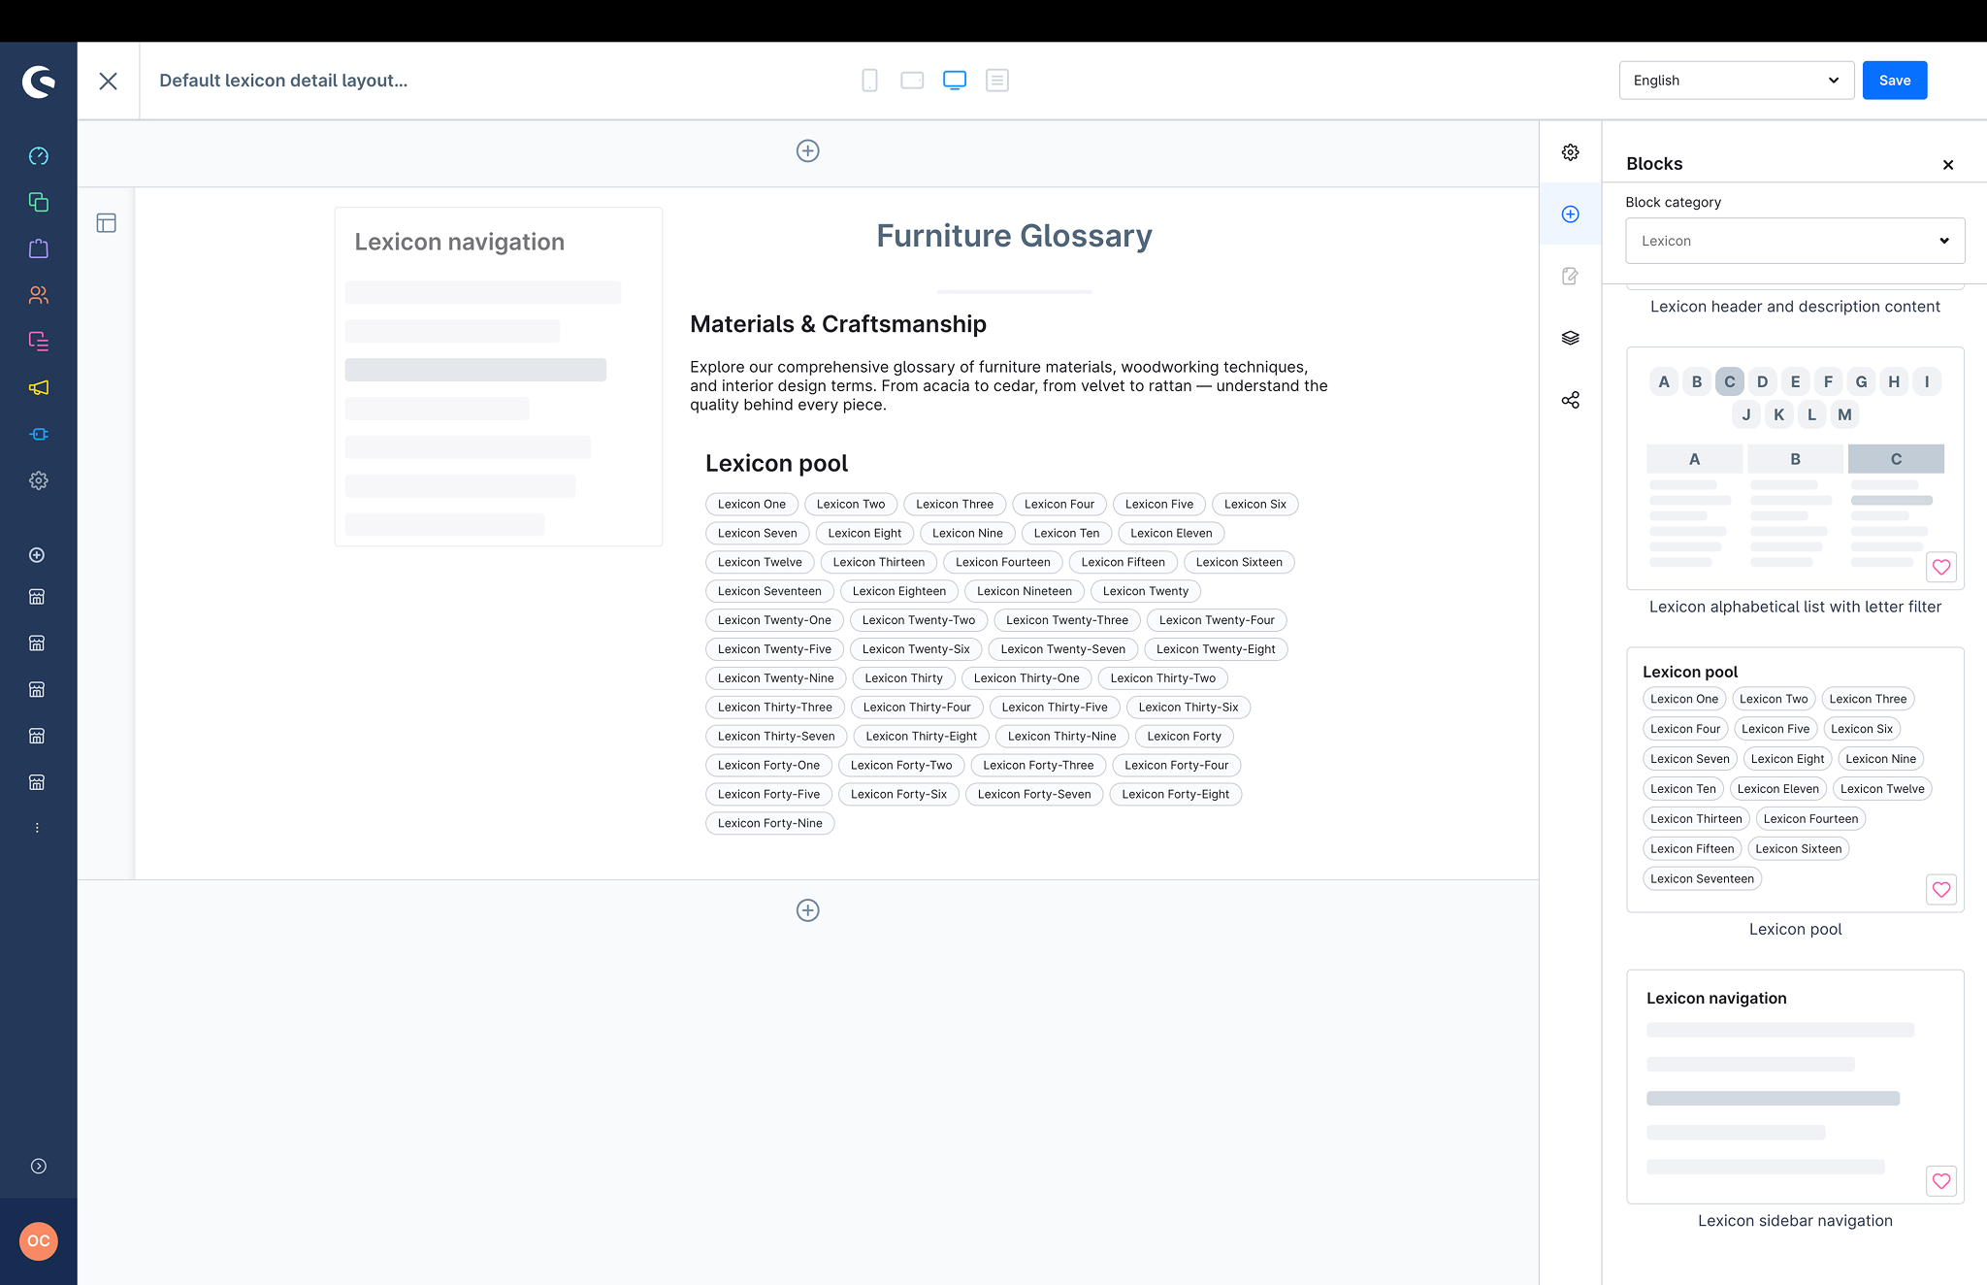This screenshot has width=1987, height=1285.
Task: Close the layout editor with X
Action: coord(109,81)
